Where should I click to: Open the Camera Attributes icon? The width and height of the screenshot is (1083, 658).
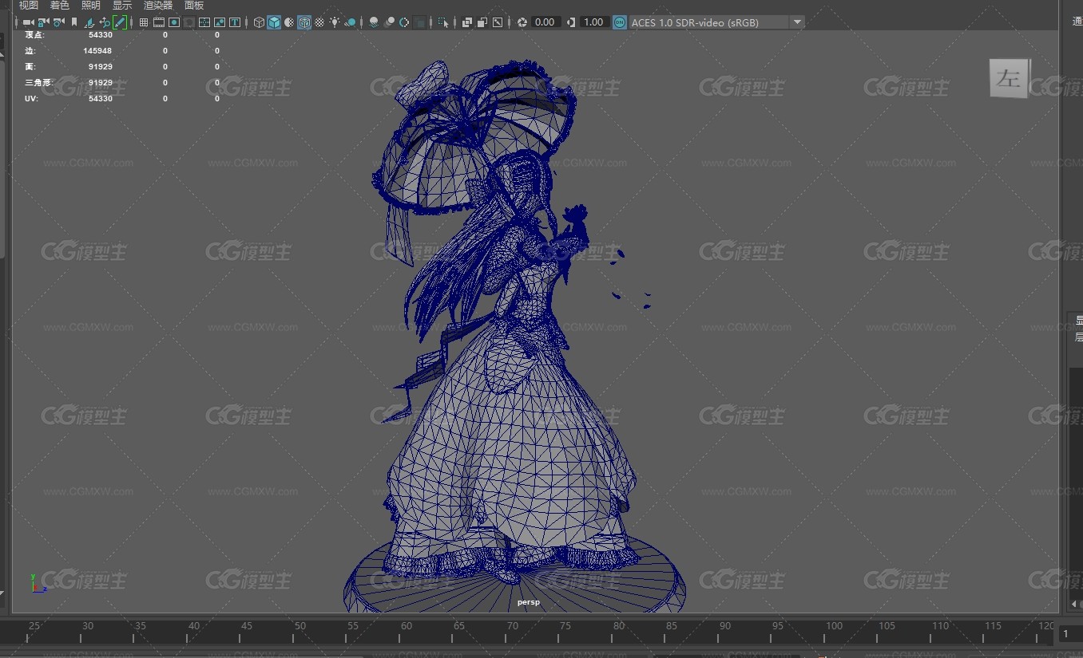pos(58,22)
